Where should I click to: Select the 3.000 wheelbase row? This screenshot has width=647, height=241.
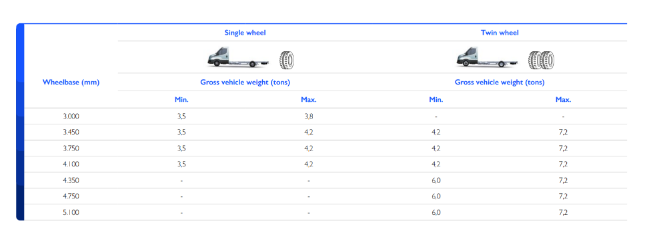326,117
